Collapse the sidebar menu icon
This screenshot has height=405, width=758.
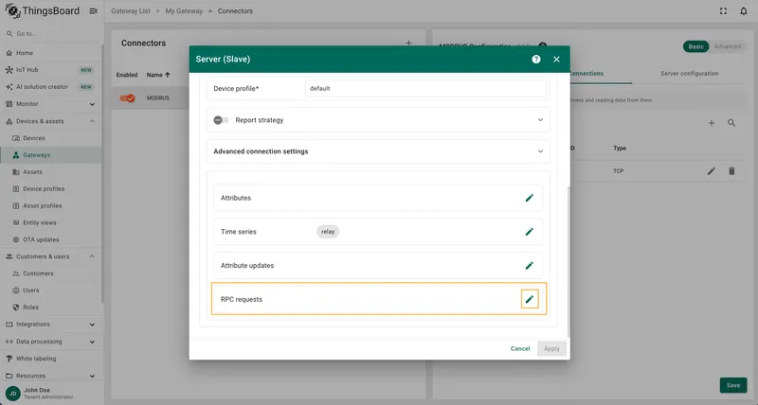93,11
